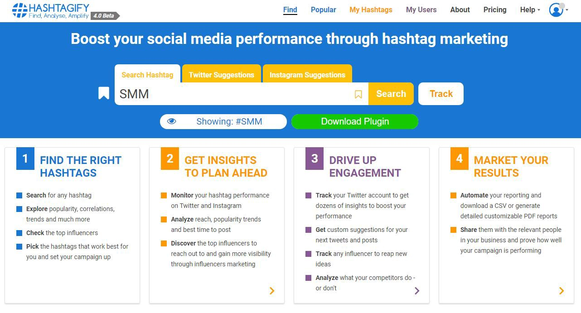581x313 pixels.
Task: Go to My Hashtags page
Action: point(371,10)
